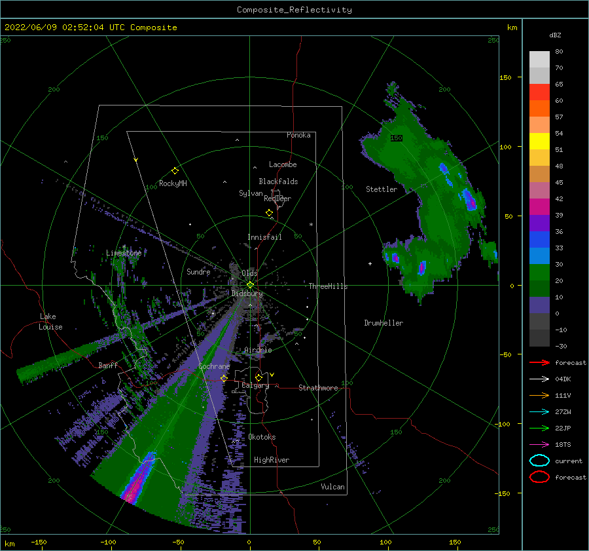Viewport: 589px width, 551px height.
Task: Select the 30–20 dBZ green swatch
Action: (539, 273)
